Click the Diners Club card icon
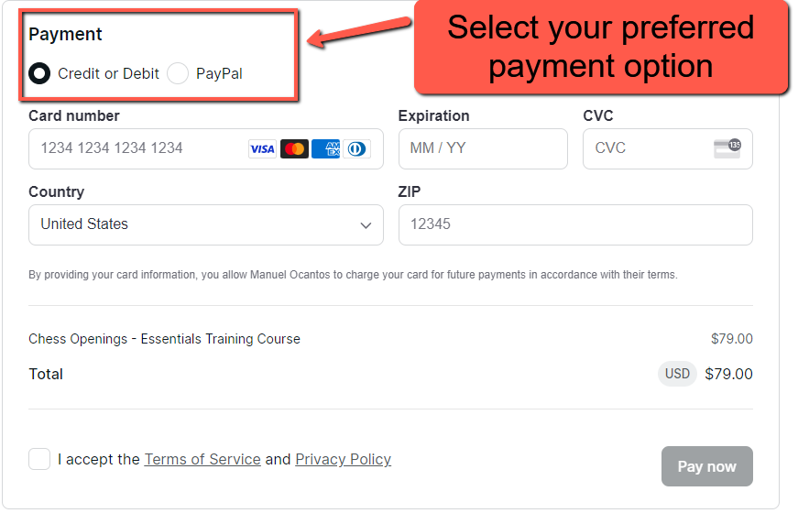This screenshot has height=524, width=809. pyautogui.click(x=356, y=149)
